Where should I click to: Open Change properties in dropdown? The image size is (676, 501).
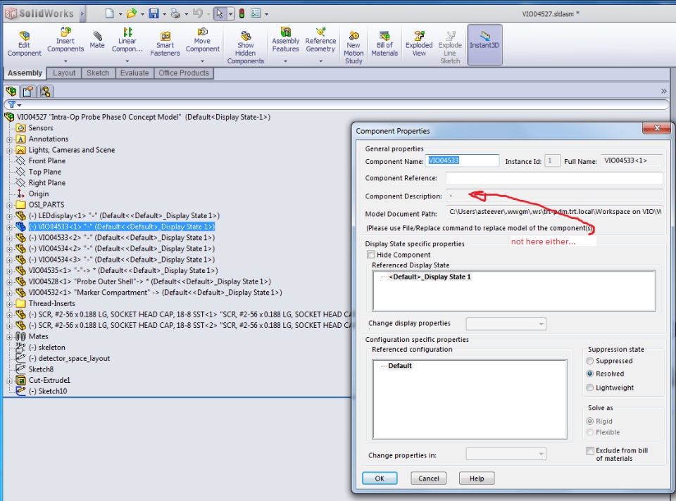(x=506, y=454)
